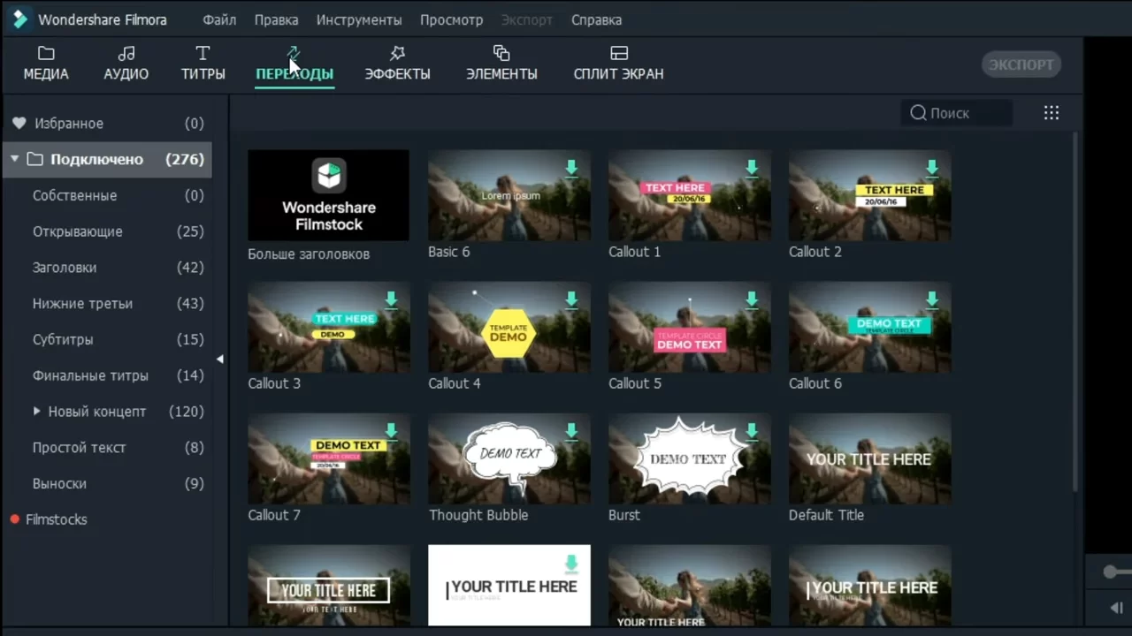Open the Filmstocks link in sidebar

point(56,519)
